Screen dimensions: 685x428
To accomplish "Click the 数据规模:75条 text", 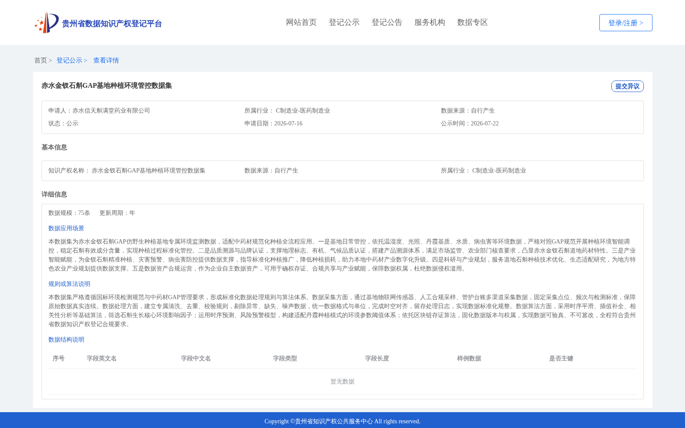I will tap(69, 213).
